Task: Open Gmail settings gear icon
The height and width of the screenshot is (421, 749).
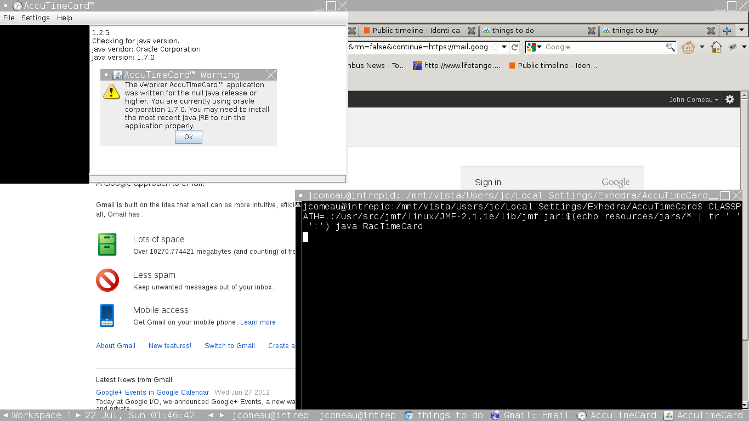Action: click(730, 99)
